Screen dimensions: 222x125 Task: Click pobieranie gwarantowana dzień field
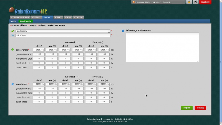[39, 54]
